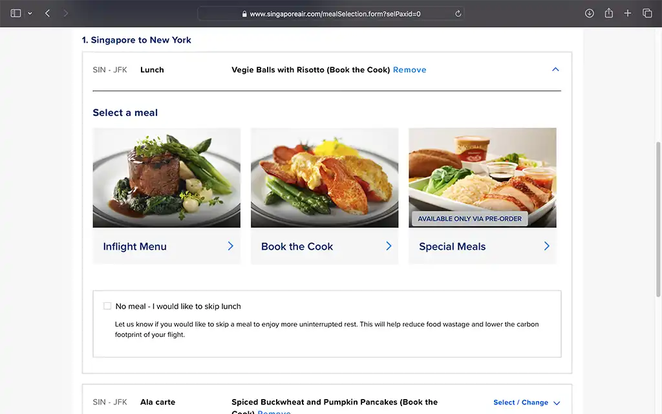Remove the Vegie Balls with Risotto meal

(x=409, y=70)
